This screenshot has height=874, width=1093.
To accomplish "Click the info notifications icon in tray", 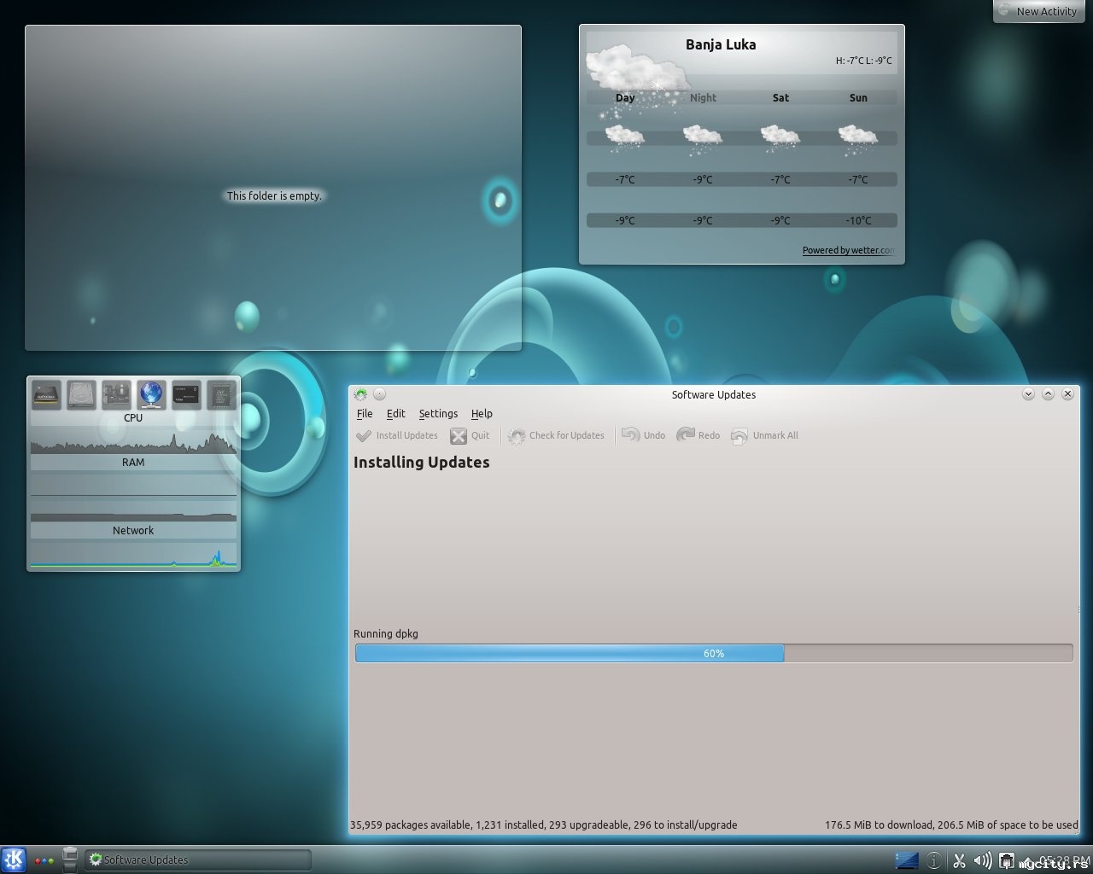I will (x=934, y=860).
